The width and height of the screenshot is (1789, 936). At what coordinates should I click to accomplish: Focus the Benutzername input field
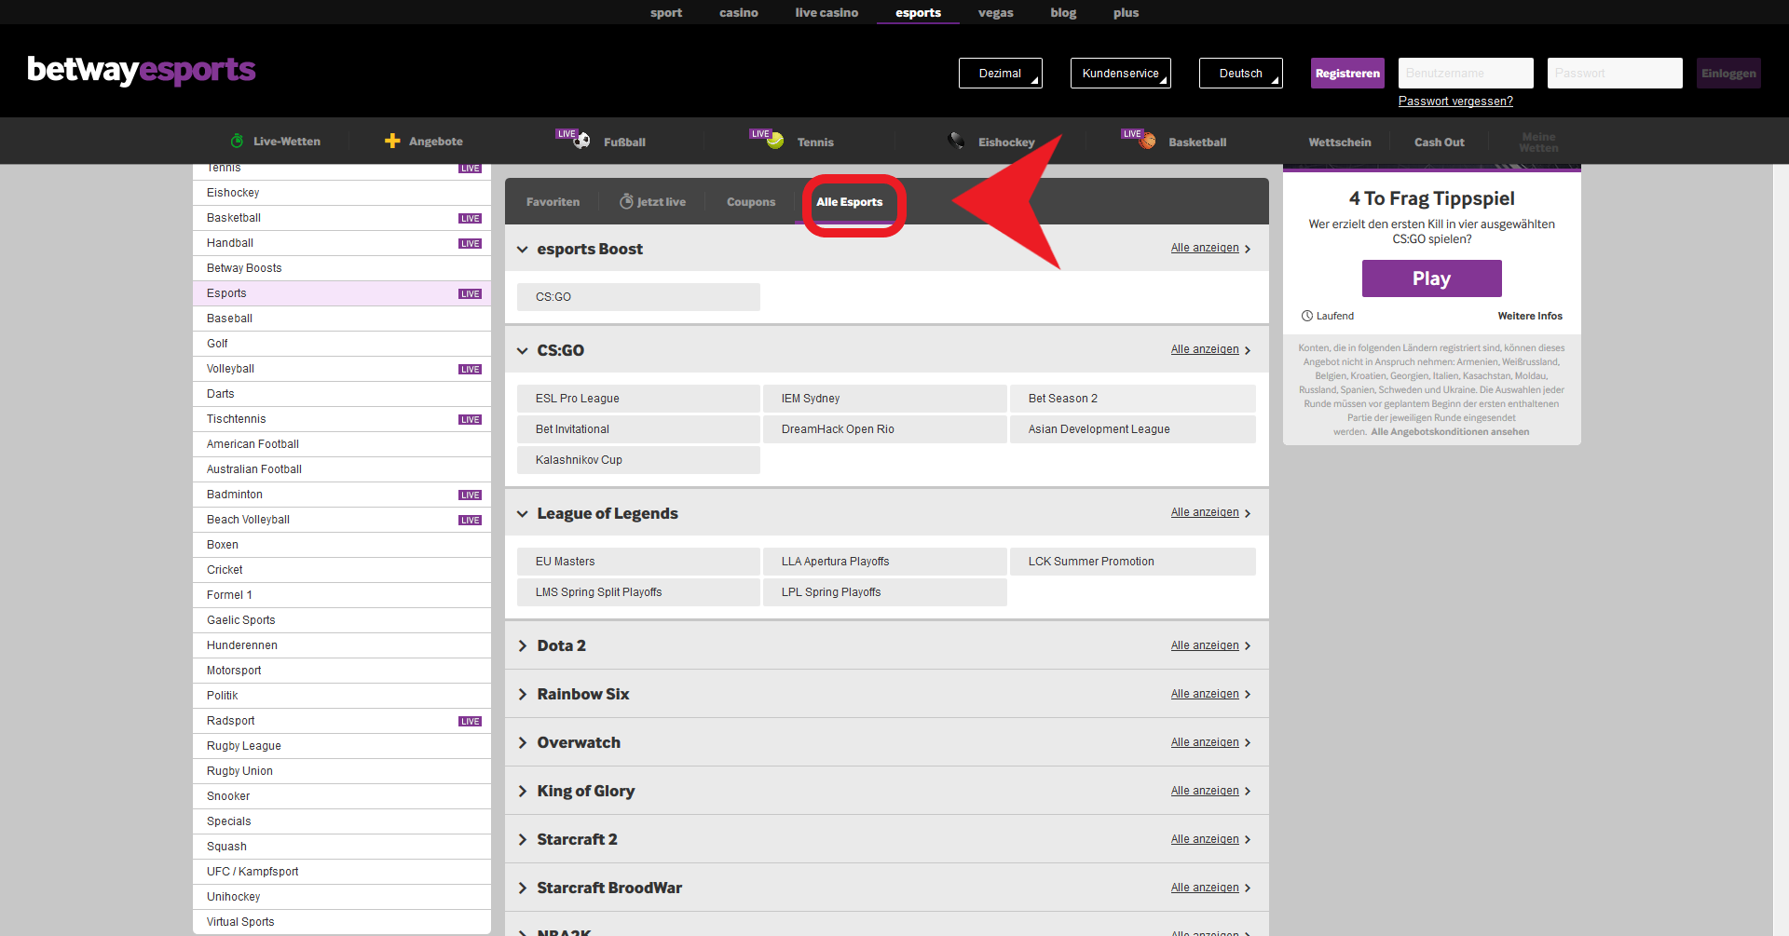pos(1466,73)
